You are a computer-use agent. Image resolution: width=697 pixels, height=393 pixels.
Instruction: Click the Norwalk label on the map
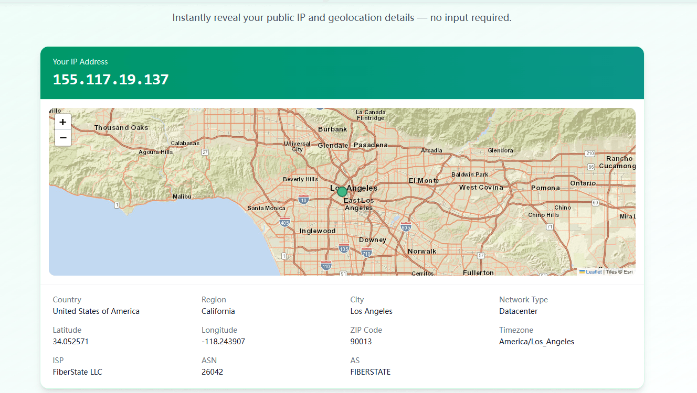pyautogui.click(x=422, y=251)
